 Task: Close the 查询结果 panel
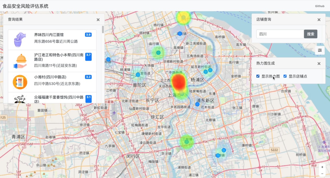(x=98, y=20)
